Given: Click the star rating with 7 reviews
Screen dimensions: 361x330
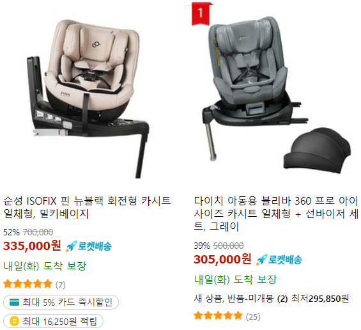Looking at the screenshot, I should [x=27, y=284].
